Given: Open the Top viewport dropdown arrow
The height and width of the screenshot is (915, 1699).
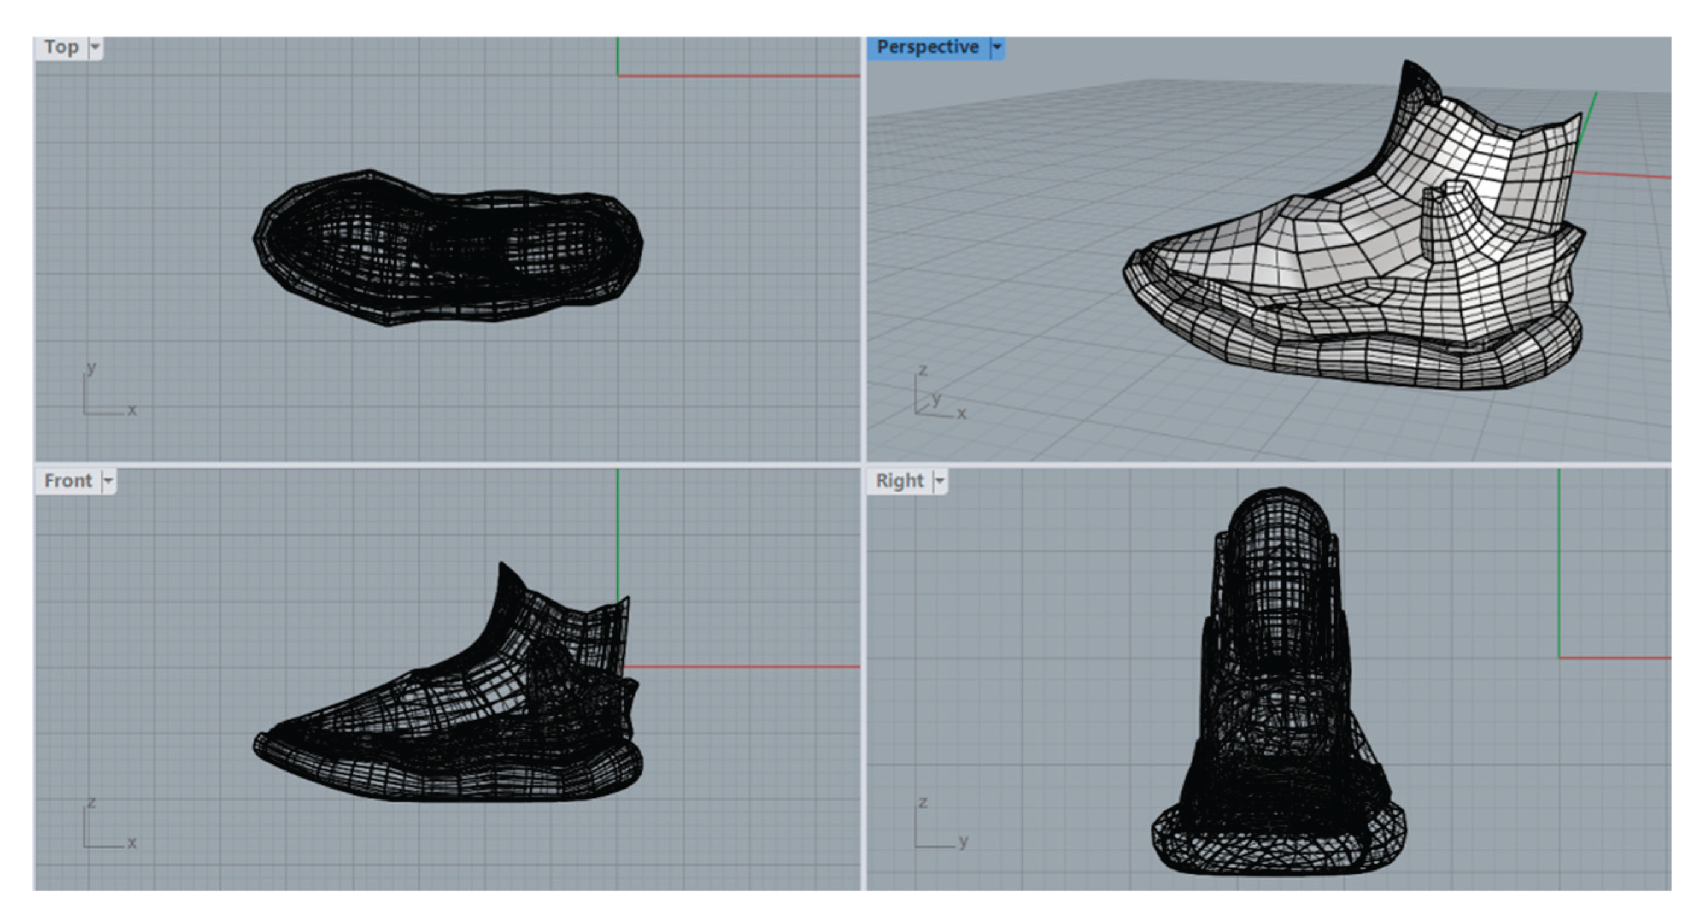Looking at the screenshot, I should click(x=96, y=48).
